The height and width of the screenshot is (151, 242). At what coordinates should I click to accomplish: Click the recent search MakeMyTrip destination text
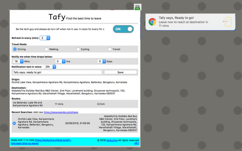tap(118, 123)
